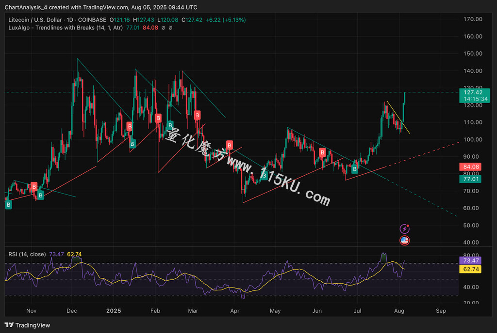The height and width of the screenshot is (333, 497).
Task: Select the low value L120.08
Action: coord(167,20)
